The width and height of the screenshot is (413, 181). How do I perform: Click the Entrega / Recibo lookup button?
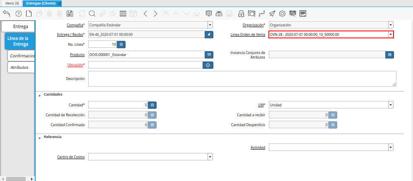[209, 35]
